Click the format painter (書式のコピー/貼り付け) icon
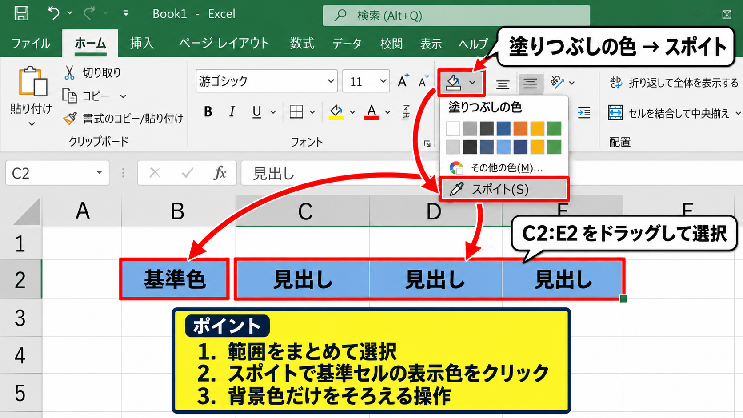The width and height of the screenshot is (743, 418). coord(70,119)
